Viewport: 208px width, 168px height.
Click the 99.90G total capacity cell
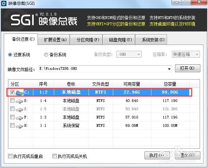[170, 92]
